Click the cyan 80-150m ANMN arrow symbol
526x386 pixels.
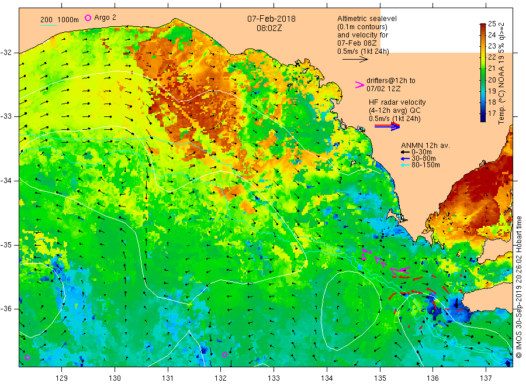click(405, 165)
